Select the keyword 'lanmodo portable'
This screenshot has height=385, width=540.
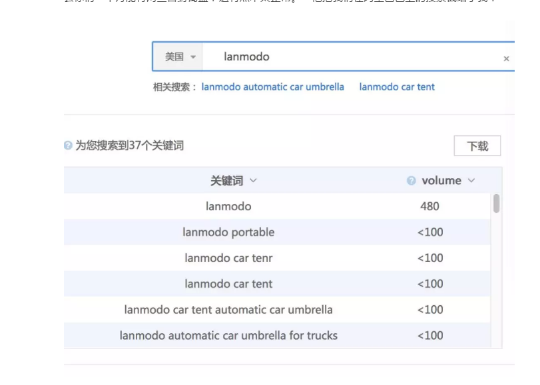click(x=228, y=232)
